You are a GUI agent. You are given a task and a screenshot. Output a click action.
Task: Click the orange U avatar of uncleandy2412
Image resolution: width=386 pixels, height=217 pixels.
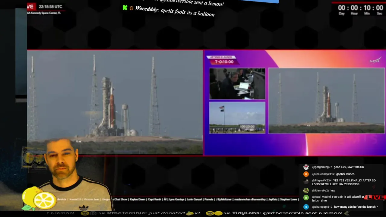[306, 174]
